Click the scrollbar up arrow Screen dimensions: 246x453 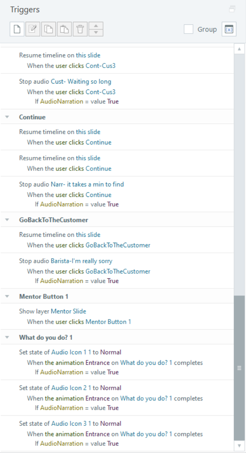point(239,49)
